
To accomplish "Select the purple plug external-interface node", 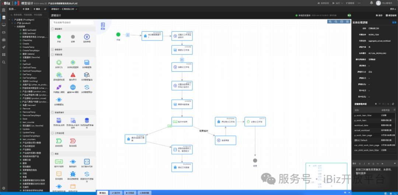I will 59,87.
